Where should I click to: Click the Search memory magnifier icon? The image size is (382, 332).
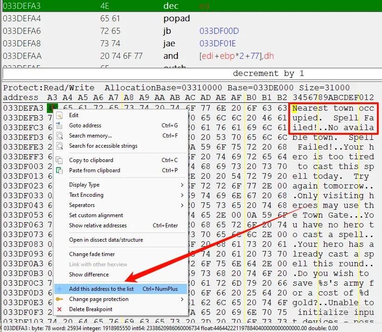(59, 136)
